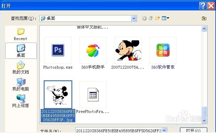Click the favorites icon at the top right
Screen dimensions: 216x133
(x=204, y=18)
